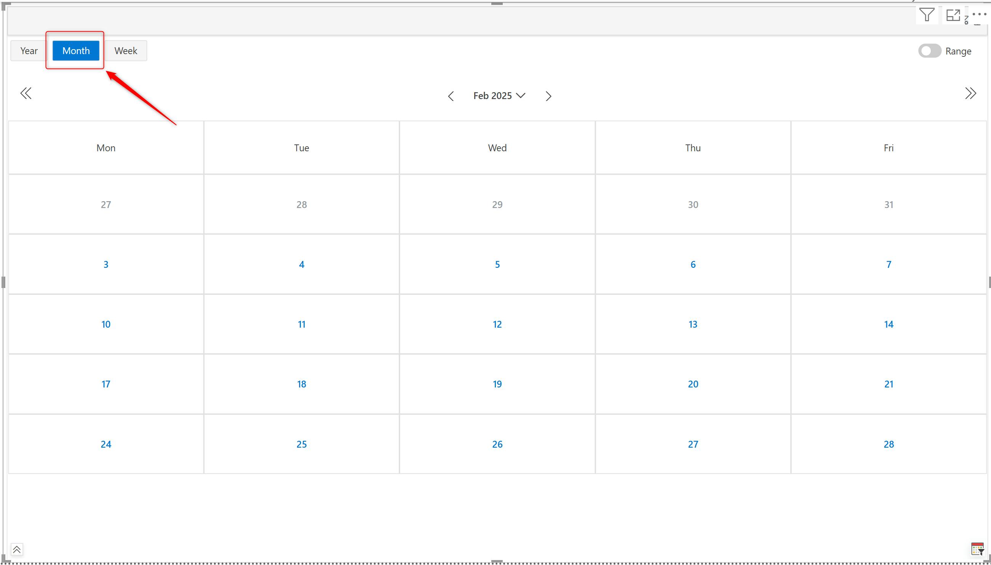This screenshot has width=991, height=565.
Task: Select Thursday the 27th of February
Action: point(693,444)
